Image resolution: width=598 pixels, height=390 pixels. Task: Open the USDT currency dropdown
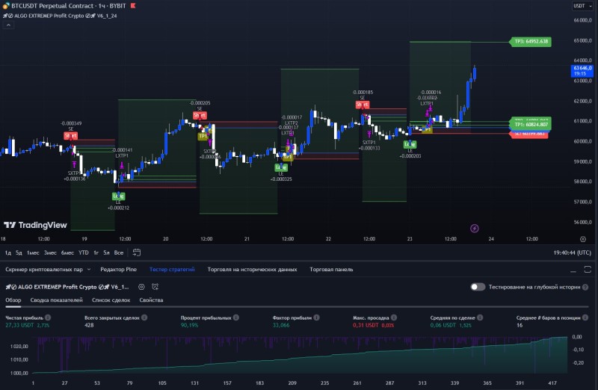[x=582, y=6]
